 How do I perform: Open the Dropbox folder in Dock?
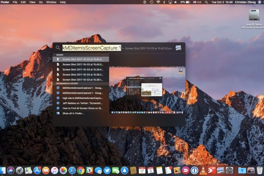pyautogui.click(x=242, y=171)
